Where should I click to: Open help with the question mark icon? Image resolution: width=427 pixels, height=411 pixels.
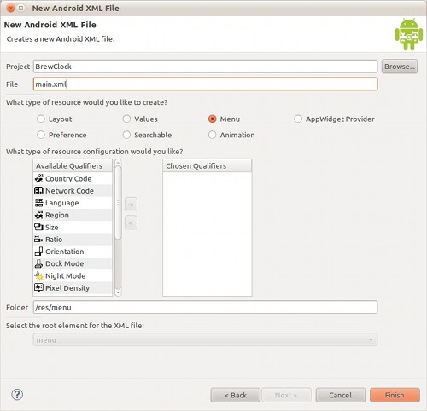pos(17,395)
